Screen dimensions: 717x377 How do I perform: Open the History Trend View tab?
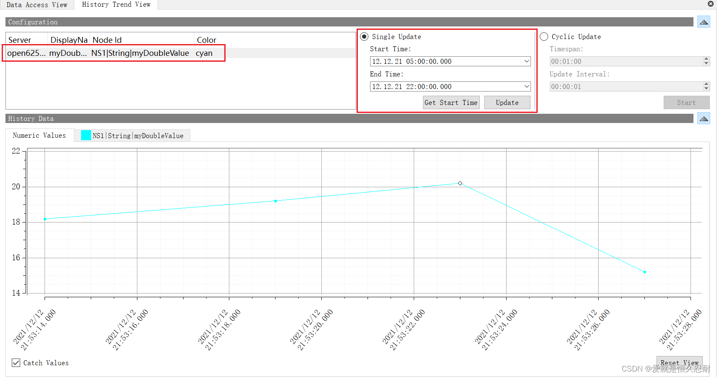pyautogui.click(x=116, y=5)
